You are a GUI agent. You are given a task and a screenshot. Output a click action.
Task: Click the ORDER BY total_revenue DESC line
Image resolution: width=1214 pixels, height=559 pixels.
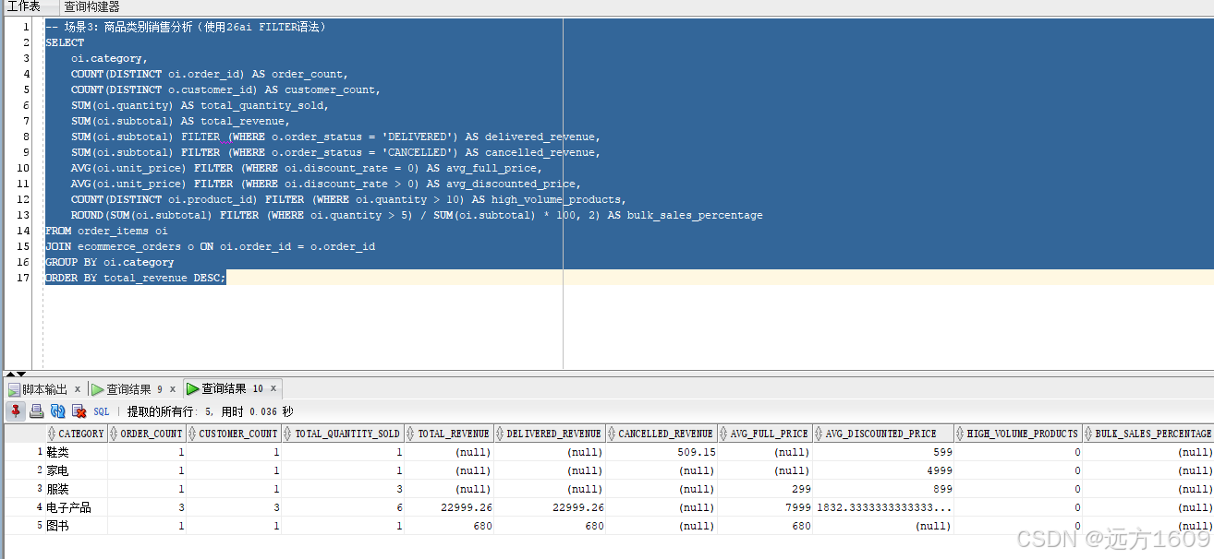[x=135, y=278]
